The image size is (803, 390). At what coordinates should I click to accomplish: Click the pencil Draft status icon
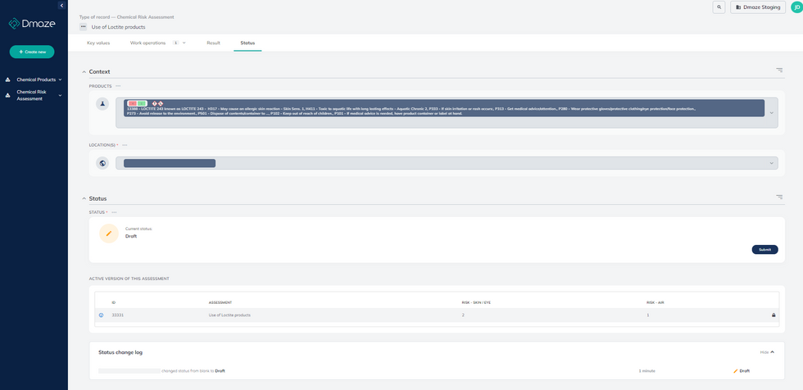tap(108, 233)
